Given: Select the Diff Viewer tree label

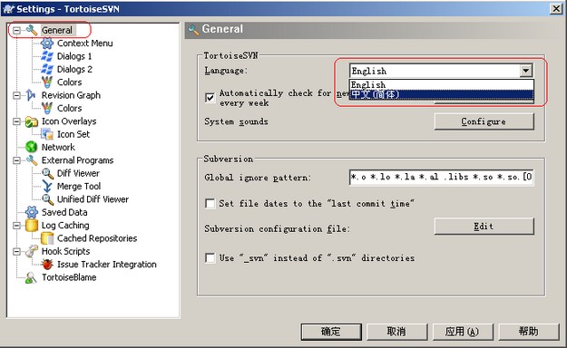Looking at the screenshot, I should [x=78, y=173].
